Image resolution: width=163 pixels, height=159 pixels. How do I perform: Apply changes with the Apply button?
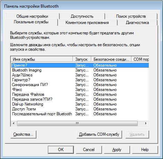tap(117, 150)
